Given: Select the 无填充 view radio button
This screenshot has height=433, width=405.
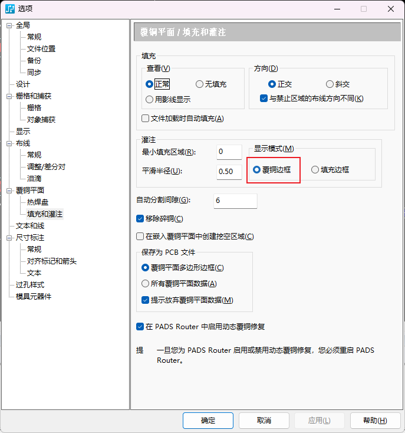Looking at the screenshot, I should (x=200, y=84).
